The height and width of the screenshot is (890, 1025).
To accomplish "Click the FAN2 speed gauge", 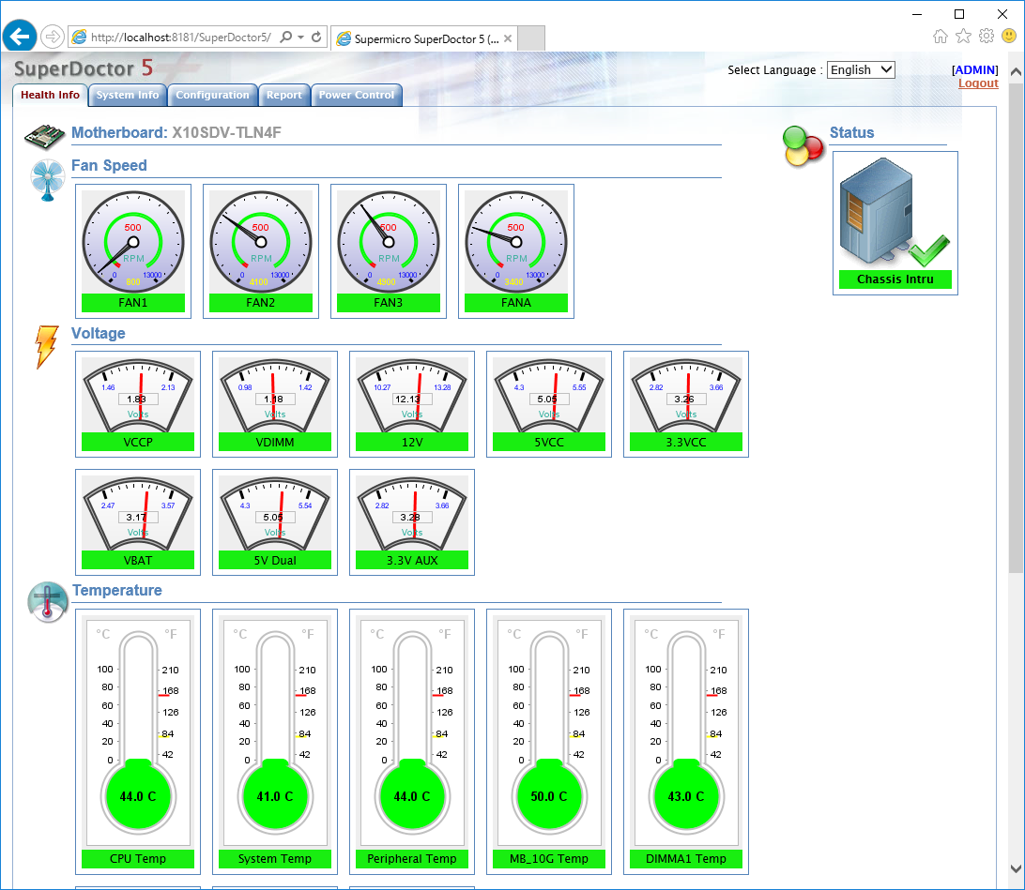I will point(261,242).
